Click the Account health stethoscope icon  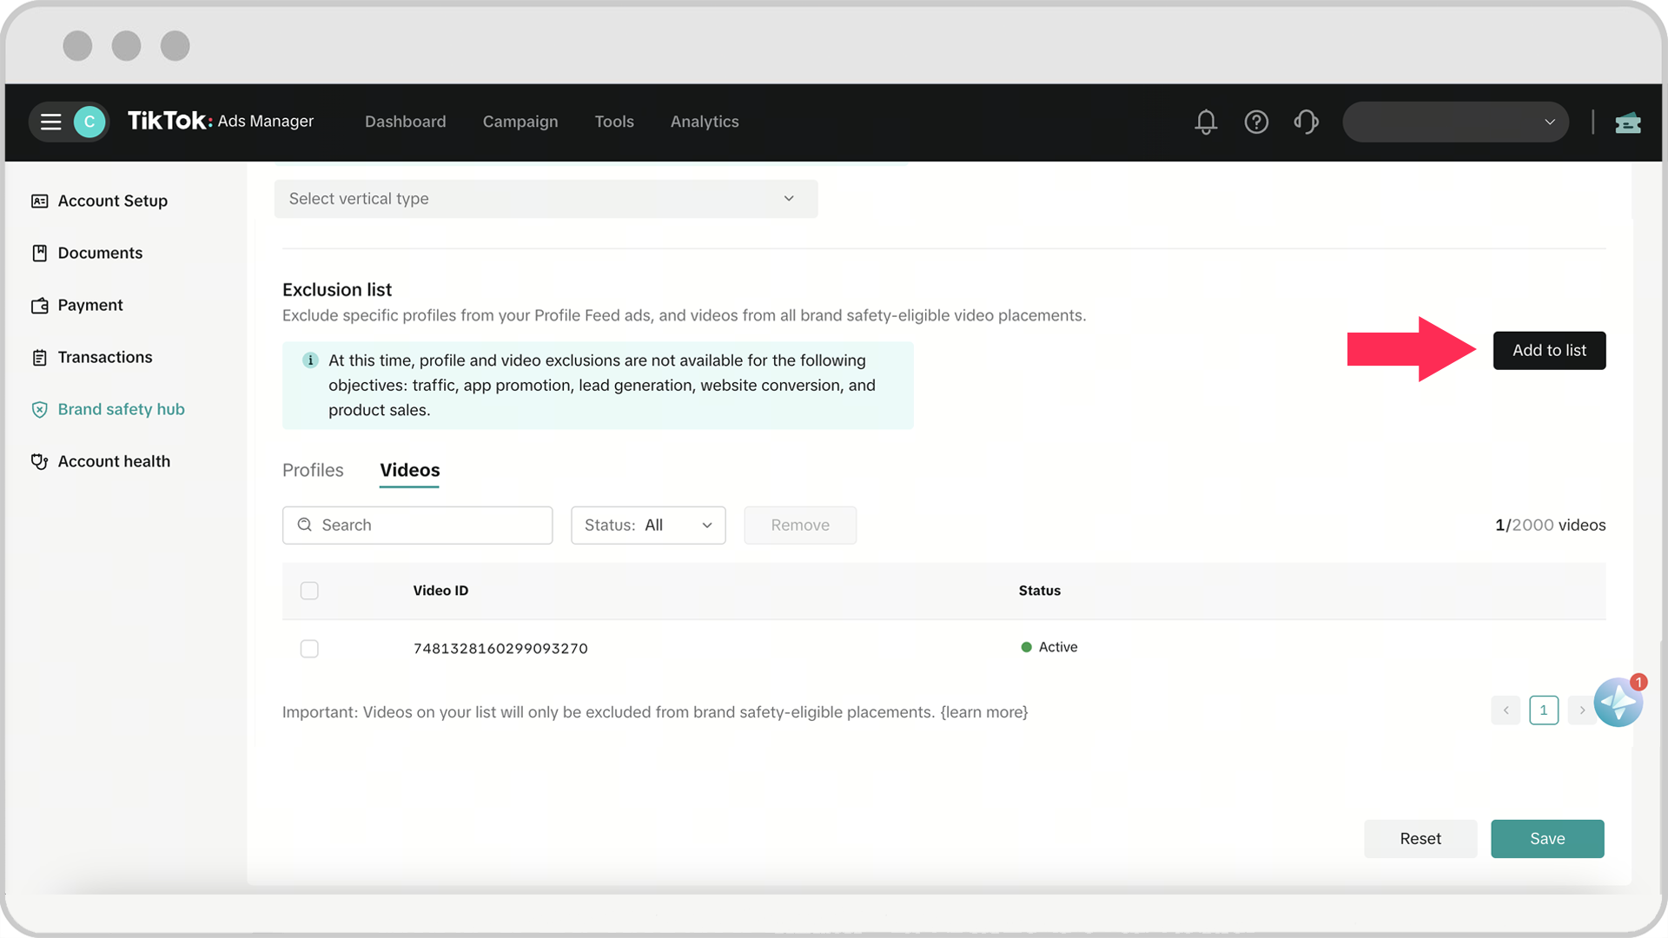(39, 461)
